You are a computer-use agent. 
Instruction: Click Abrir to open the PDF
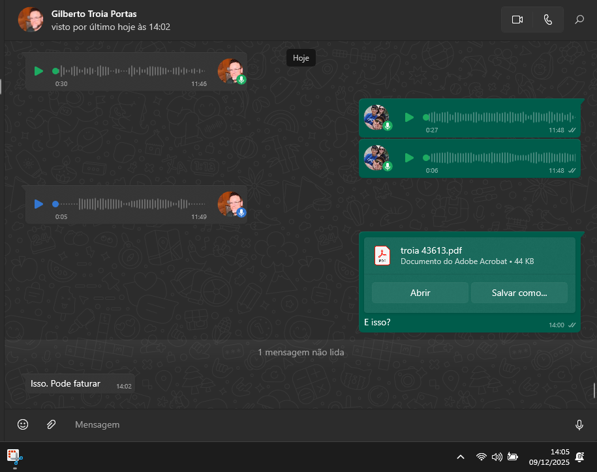420,293
